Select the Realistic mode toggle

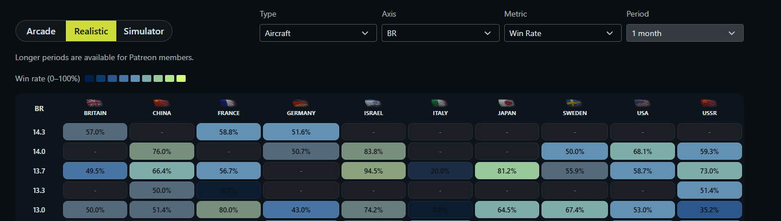[91, 31]
